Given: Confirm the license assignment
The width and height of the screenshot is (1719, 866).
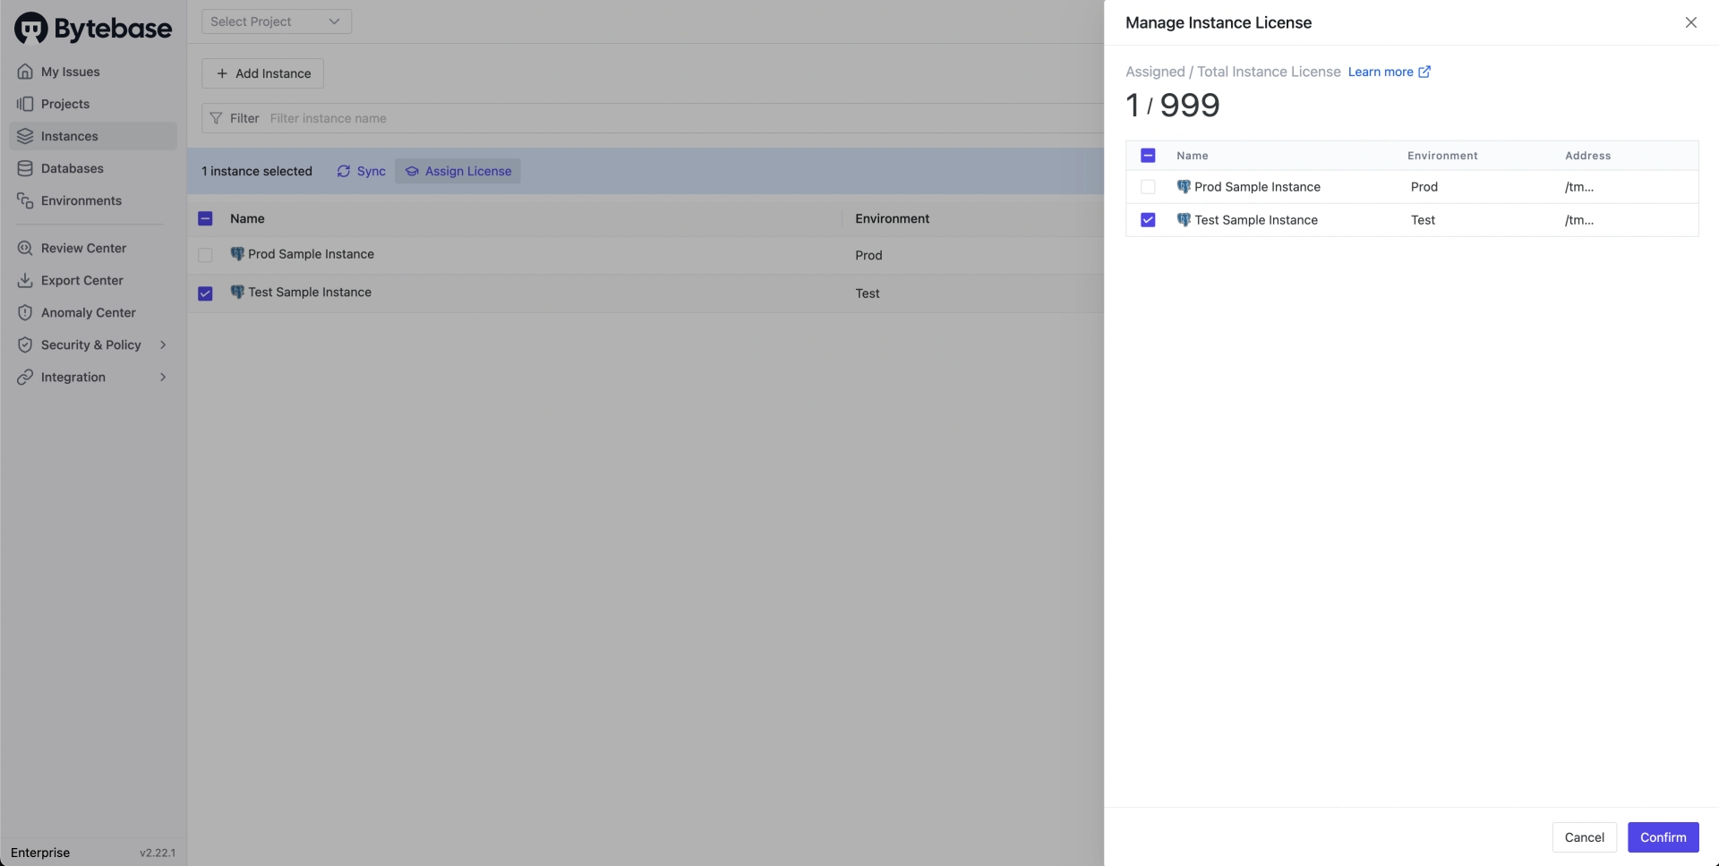Looking at the screenshot, I should (x=1663, y=837).
